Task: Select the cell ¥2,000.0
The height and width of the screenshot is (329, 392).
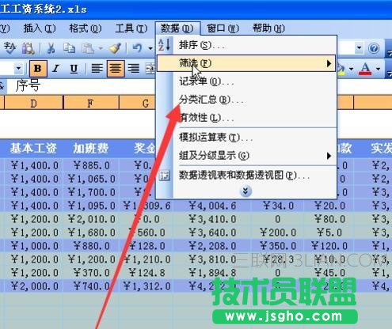Action: pyautogui.click(x=34, y=286)
